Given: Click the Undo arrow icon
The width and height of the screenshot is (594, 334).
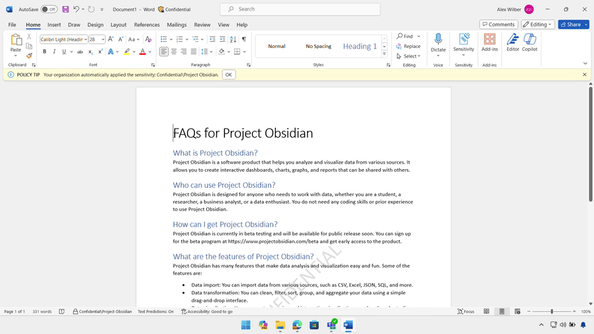Looking at the screenshot, I should pos(76,9).
